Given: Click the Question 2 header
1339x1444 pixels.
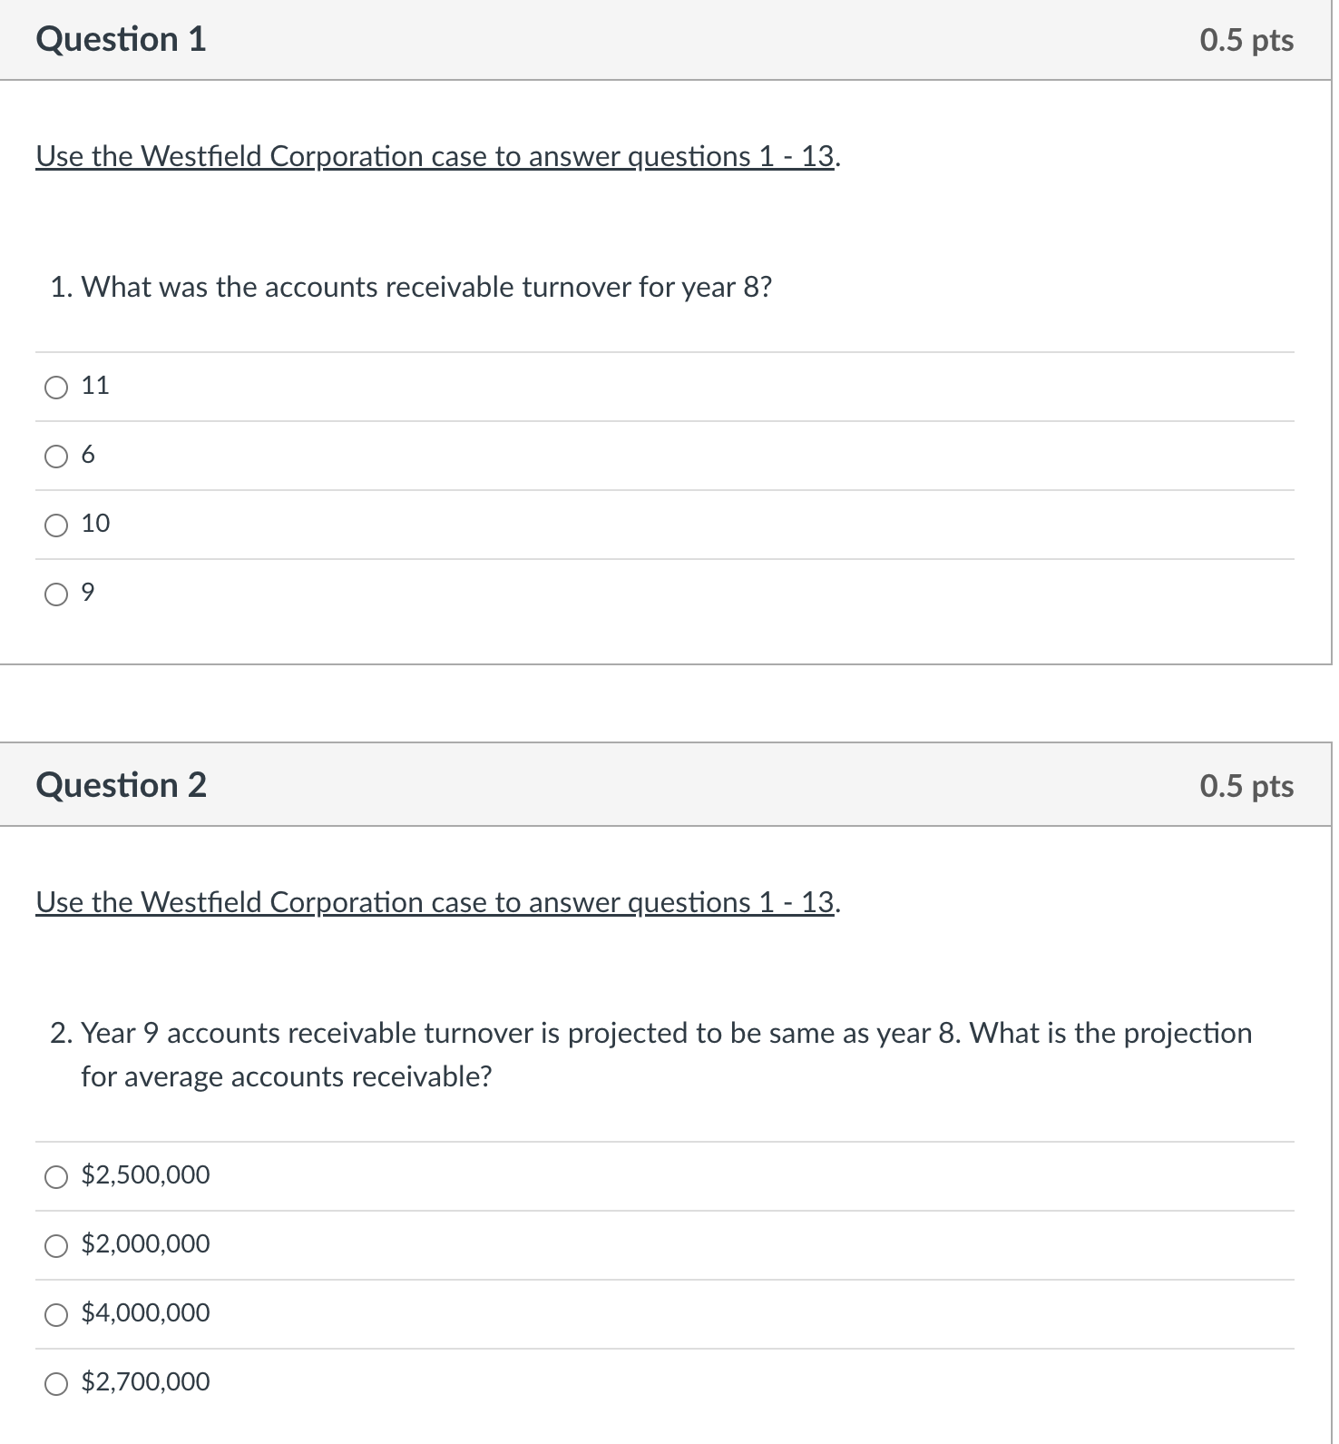Looking at the screenshot, I should pyautogui.click(x=120, y=784).
